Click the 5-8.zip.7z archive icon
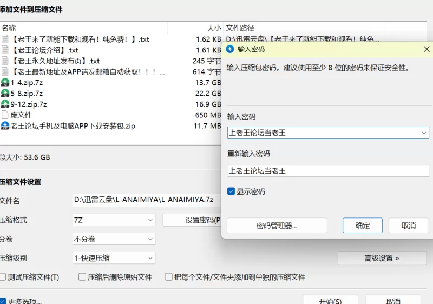This screenshot has height=304, width=433. point(5,94)
